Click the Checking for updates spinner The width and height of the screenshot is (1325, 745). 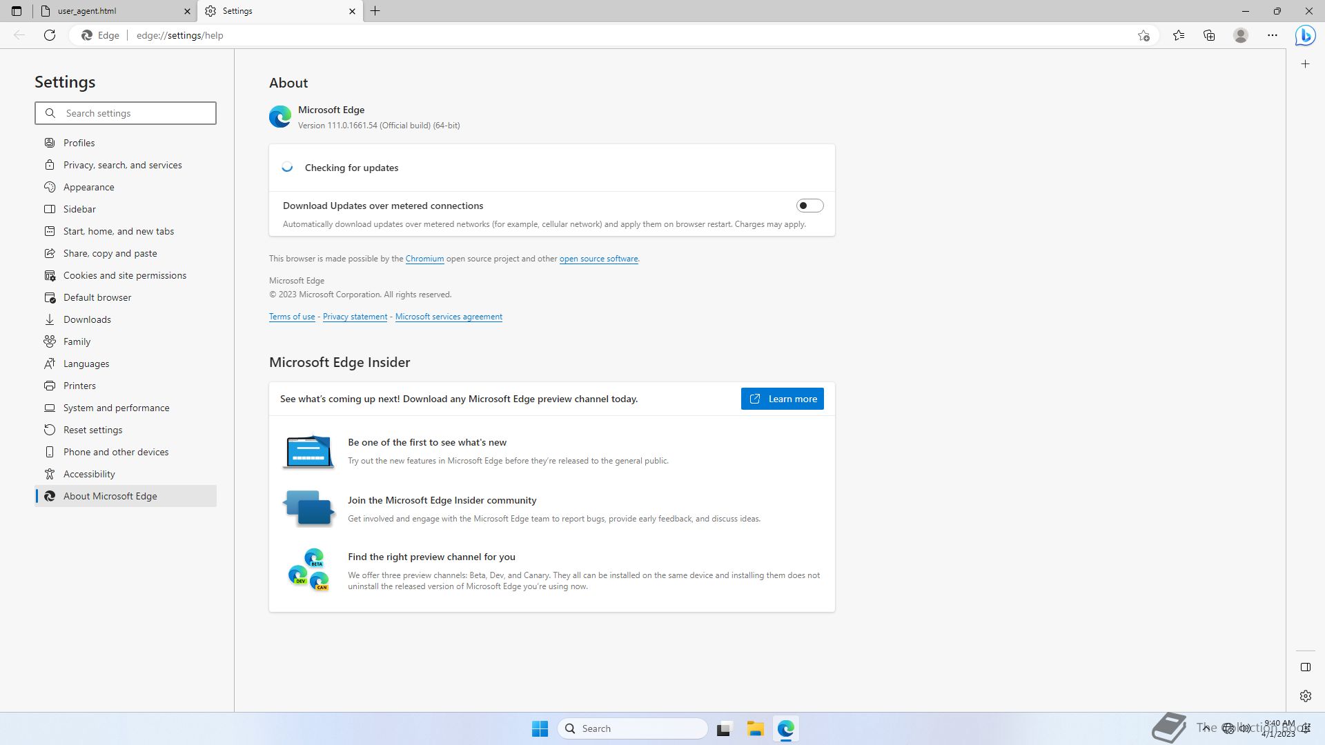pos(287,168)
